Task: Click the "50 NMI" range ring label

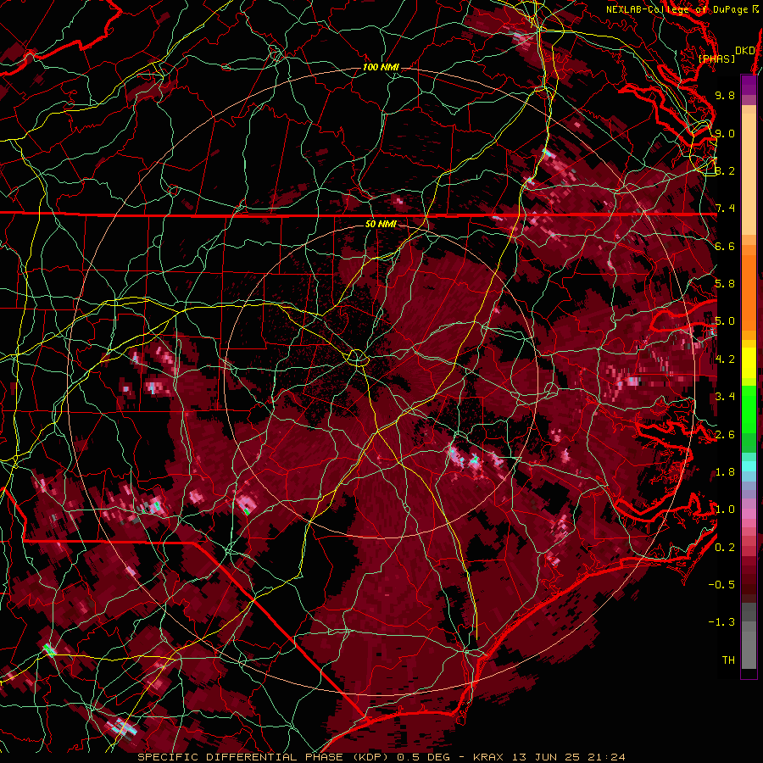Action: tap(381, 224)
